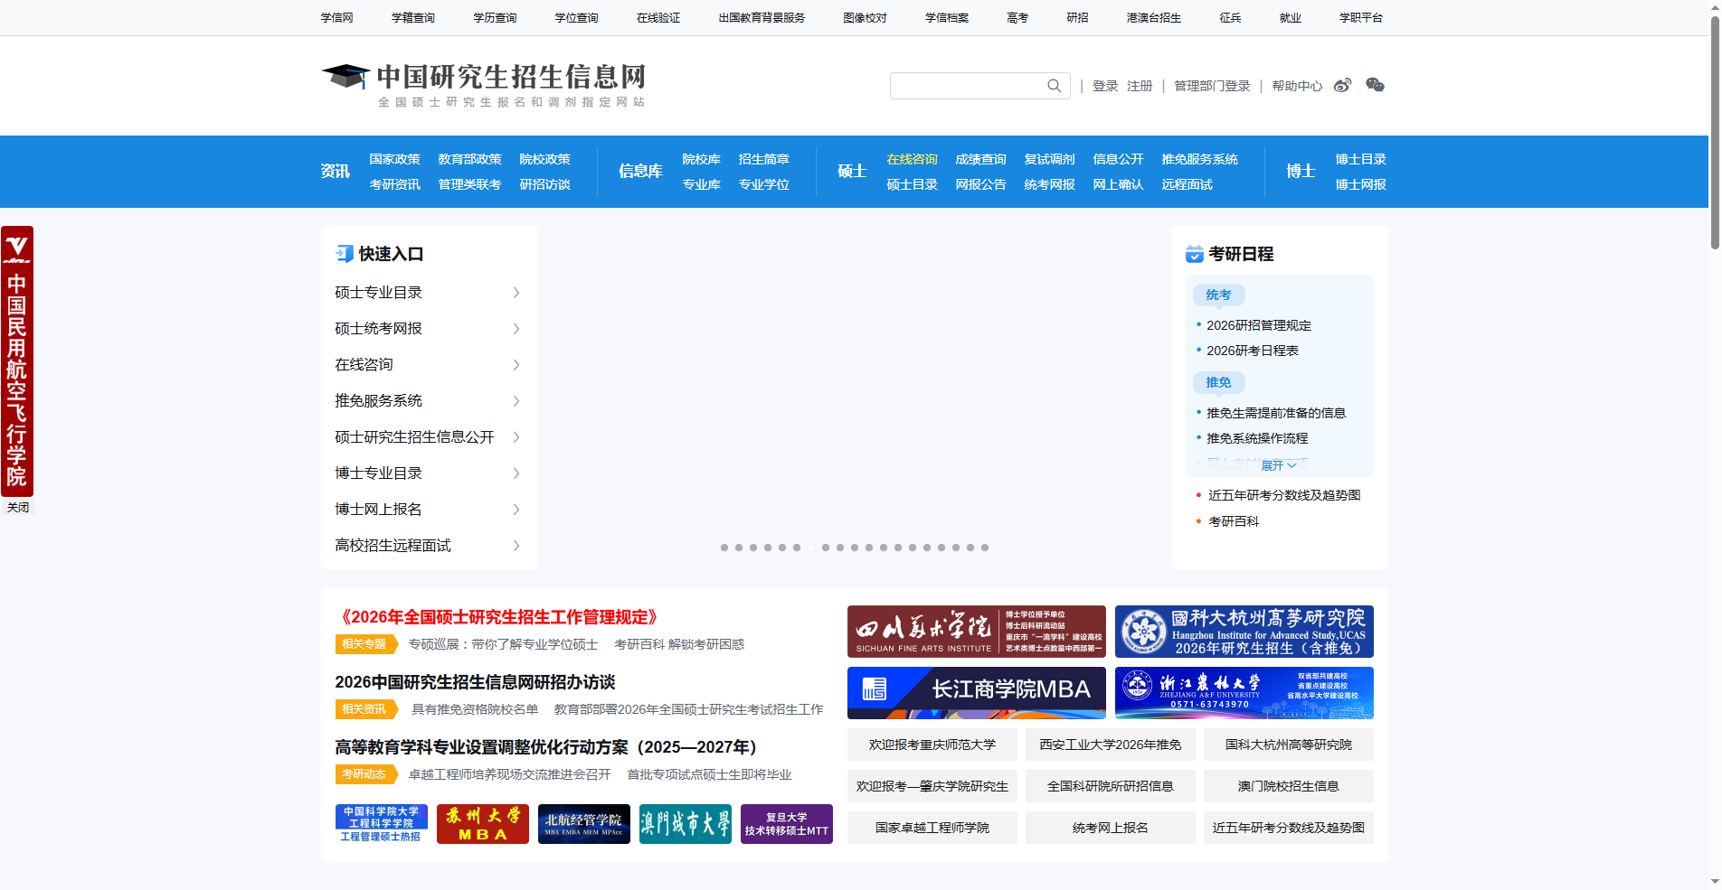1722x890 pixels.
Task: Click the 统考网上报名 button
Action: (x=1110, y=827)
